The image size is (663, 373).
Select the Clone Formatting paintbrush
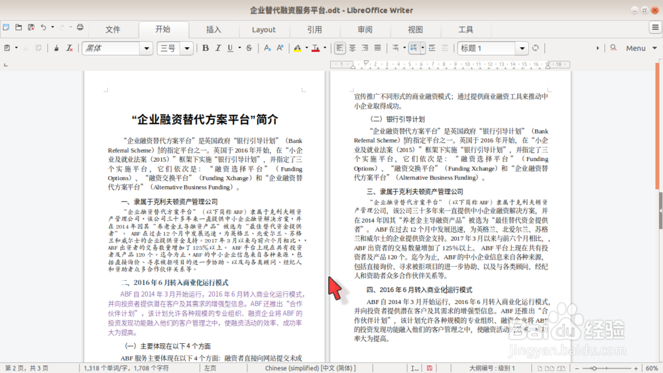pos(56,48)
